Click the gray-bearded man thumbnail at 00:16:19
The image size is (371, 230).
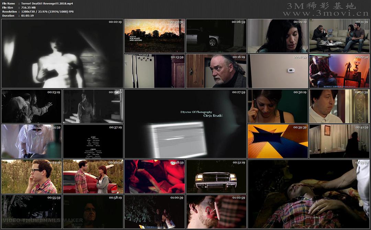(216, 71)
